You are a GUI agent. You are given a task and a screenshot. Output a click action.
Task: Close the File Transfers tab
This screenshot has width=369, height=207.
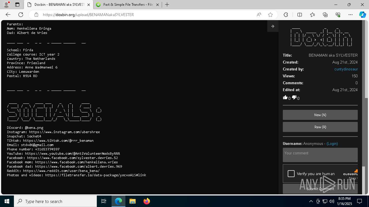point(157,5)
